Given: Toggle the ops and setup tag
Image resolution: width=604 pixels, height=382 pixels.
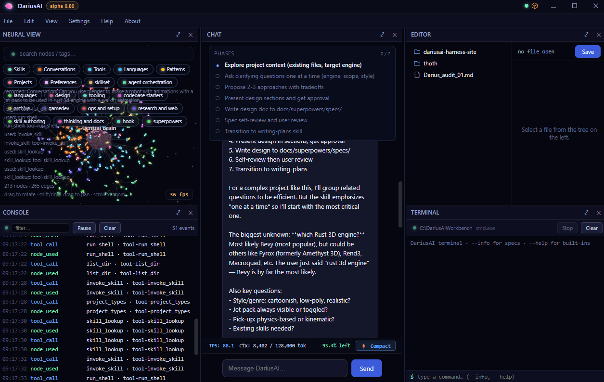Looking at the screenshot, I should tap(101, 108).
